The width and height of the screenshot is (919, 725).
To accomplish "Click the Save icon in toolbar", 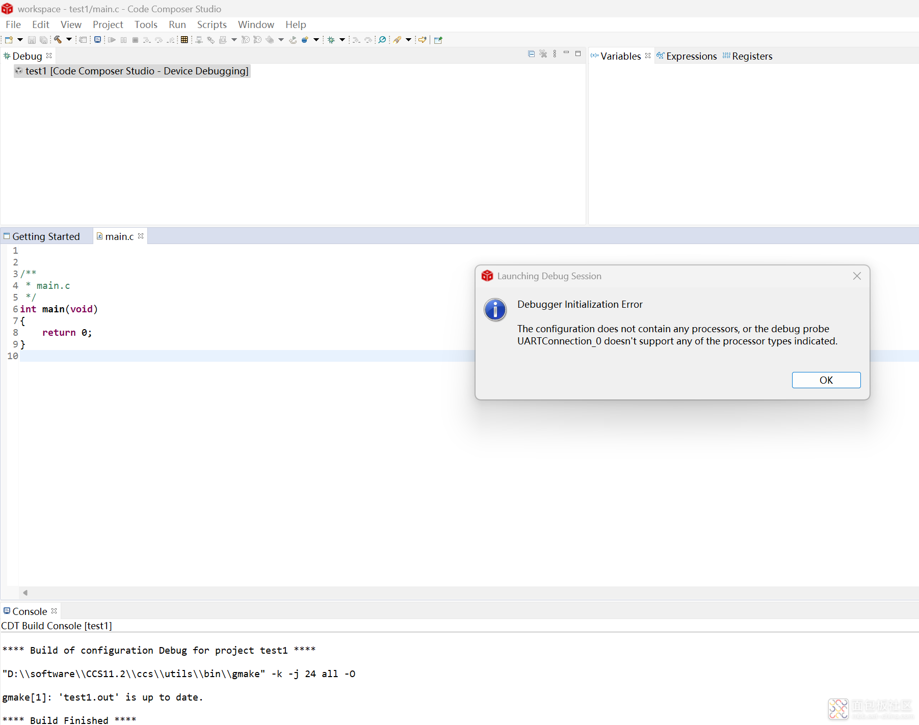I will pyautogui.click(x=32, y=40).
